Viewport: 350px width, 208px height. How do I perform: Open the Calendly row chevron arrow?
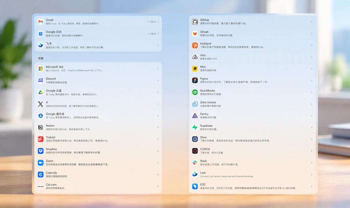[158, 175]
